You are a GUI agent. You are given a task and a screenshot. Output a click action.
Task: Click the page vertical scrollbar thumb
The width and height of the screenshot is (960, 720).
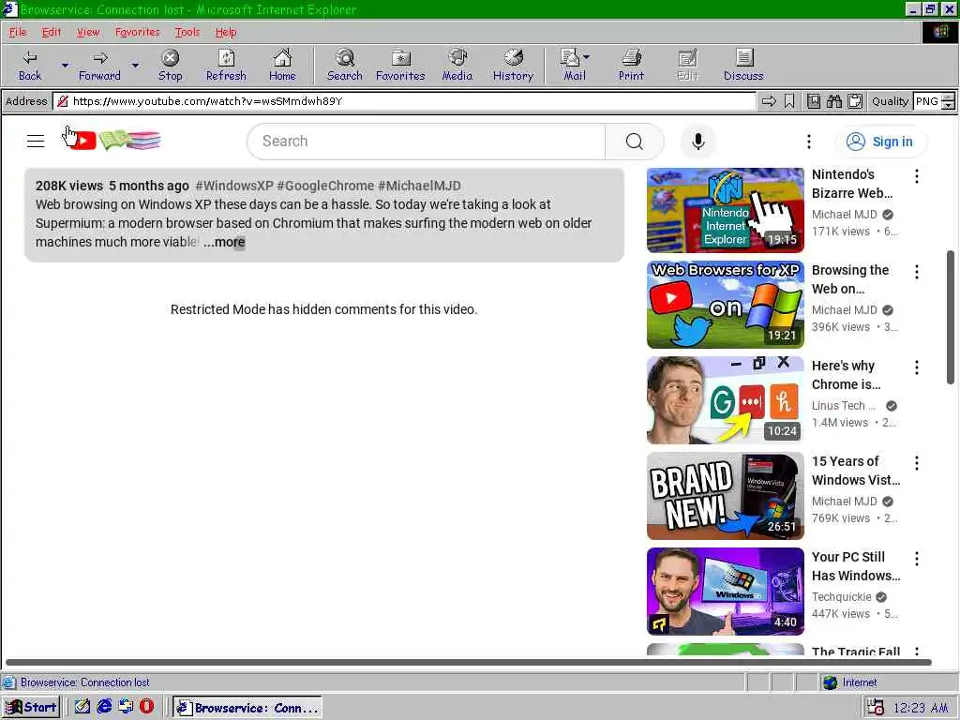click(x=951, y=317)
